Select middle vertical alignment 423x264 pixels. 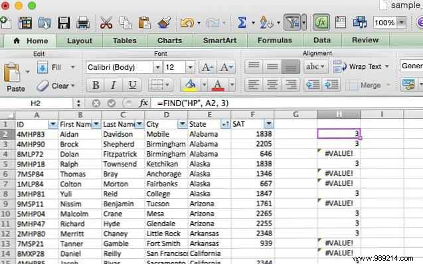(x=272, y=66)
